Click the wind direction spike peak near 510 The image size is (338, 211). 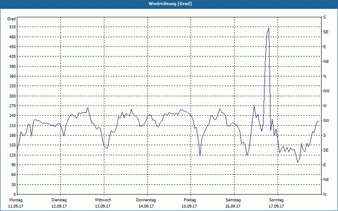coord(269,28)
